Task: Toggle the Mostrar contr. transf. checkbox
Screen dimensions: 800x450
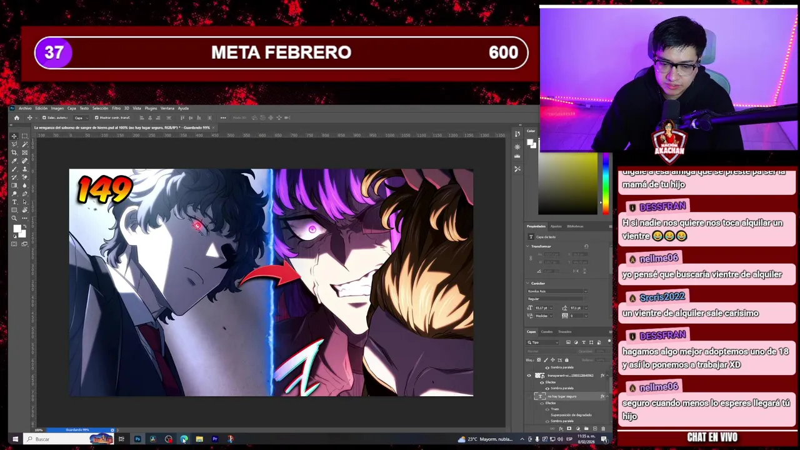Action: tap(96, 117)
